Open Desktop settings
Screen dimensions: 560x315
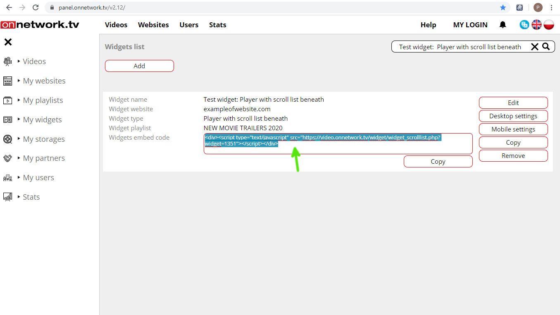[x=513, y=116]
